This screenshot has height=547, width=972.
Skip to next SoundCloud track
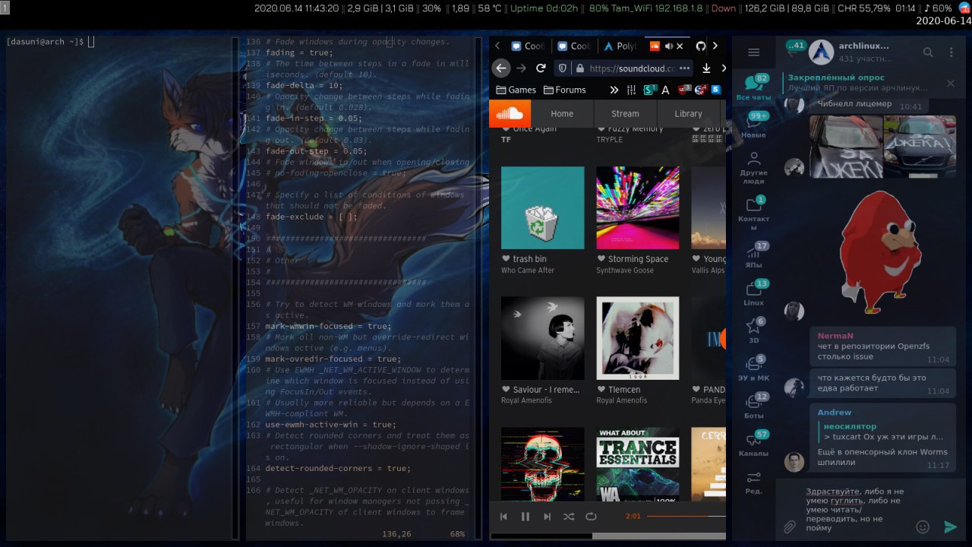click(547, 517)
